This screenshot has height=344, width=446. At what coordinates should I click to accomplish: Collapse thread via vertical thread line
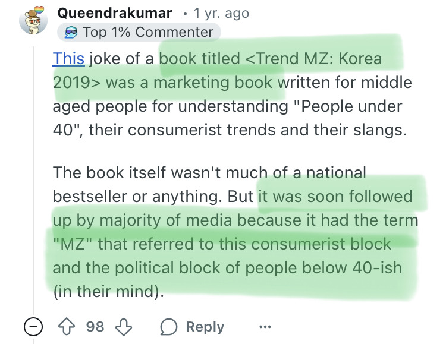(x=33, y=178)
